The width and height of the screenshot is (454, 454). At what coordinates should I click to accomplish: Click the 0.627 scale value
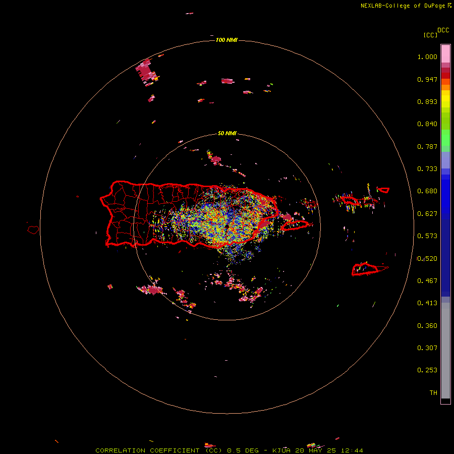[x=427, y=214]
